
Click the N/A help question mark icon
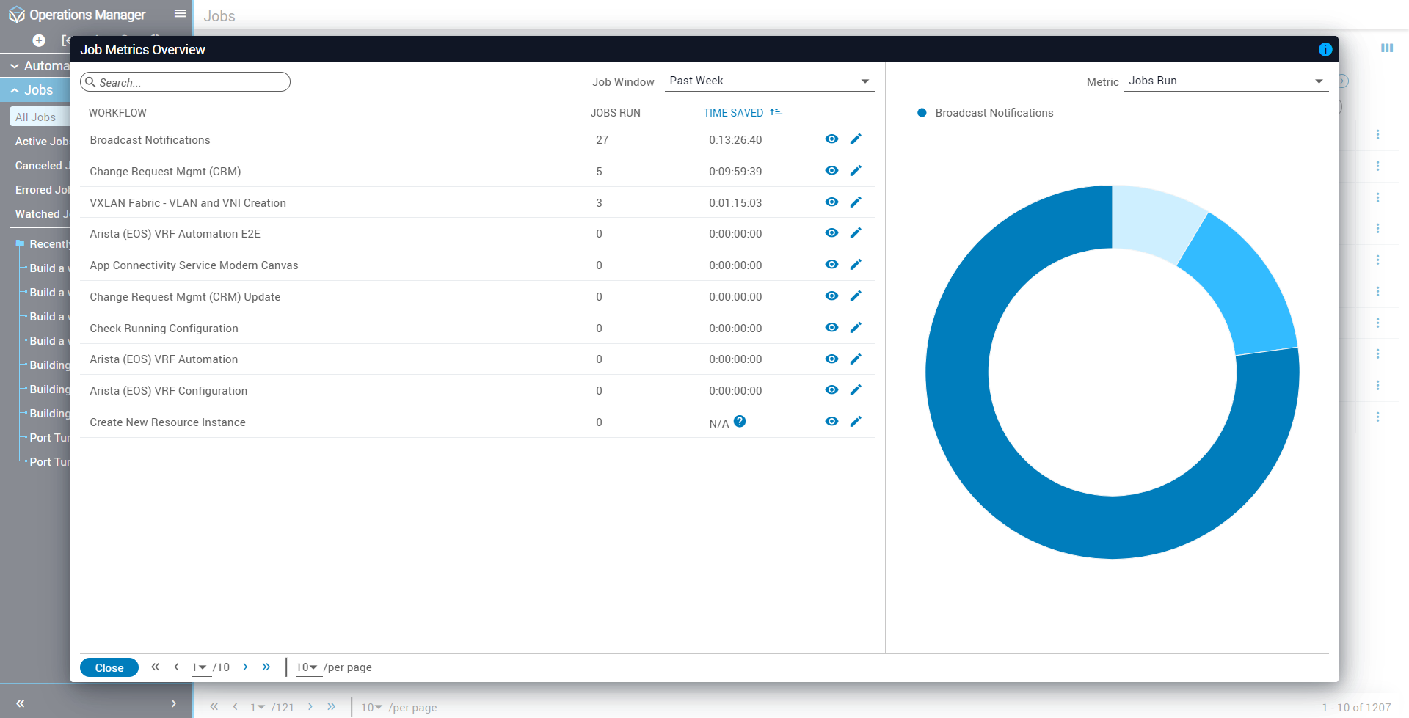740,422
